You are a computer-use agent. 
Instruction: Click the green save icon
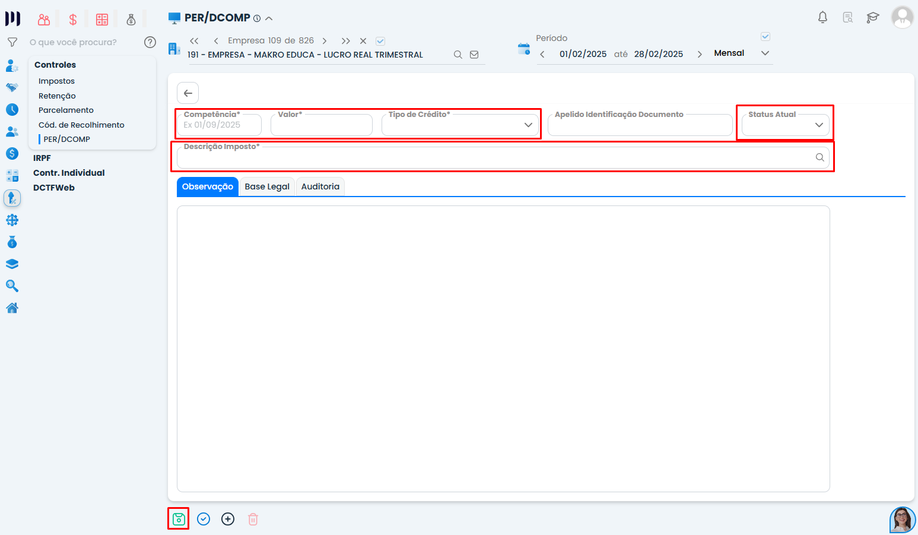[x=178, y=519]
